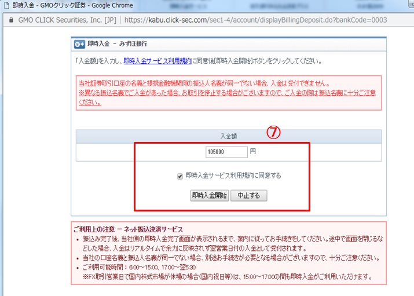
Task: Click the padlock security icon in the address bar
Action: pyautogui.click(x=11, y=20)
